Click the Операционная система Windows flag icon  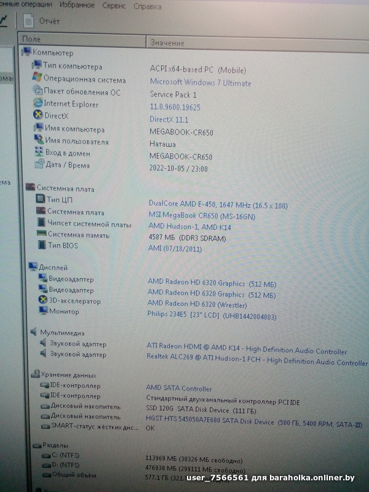click(38, 77)
